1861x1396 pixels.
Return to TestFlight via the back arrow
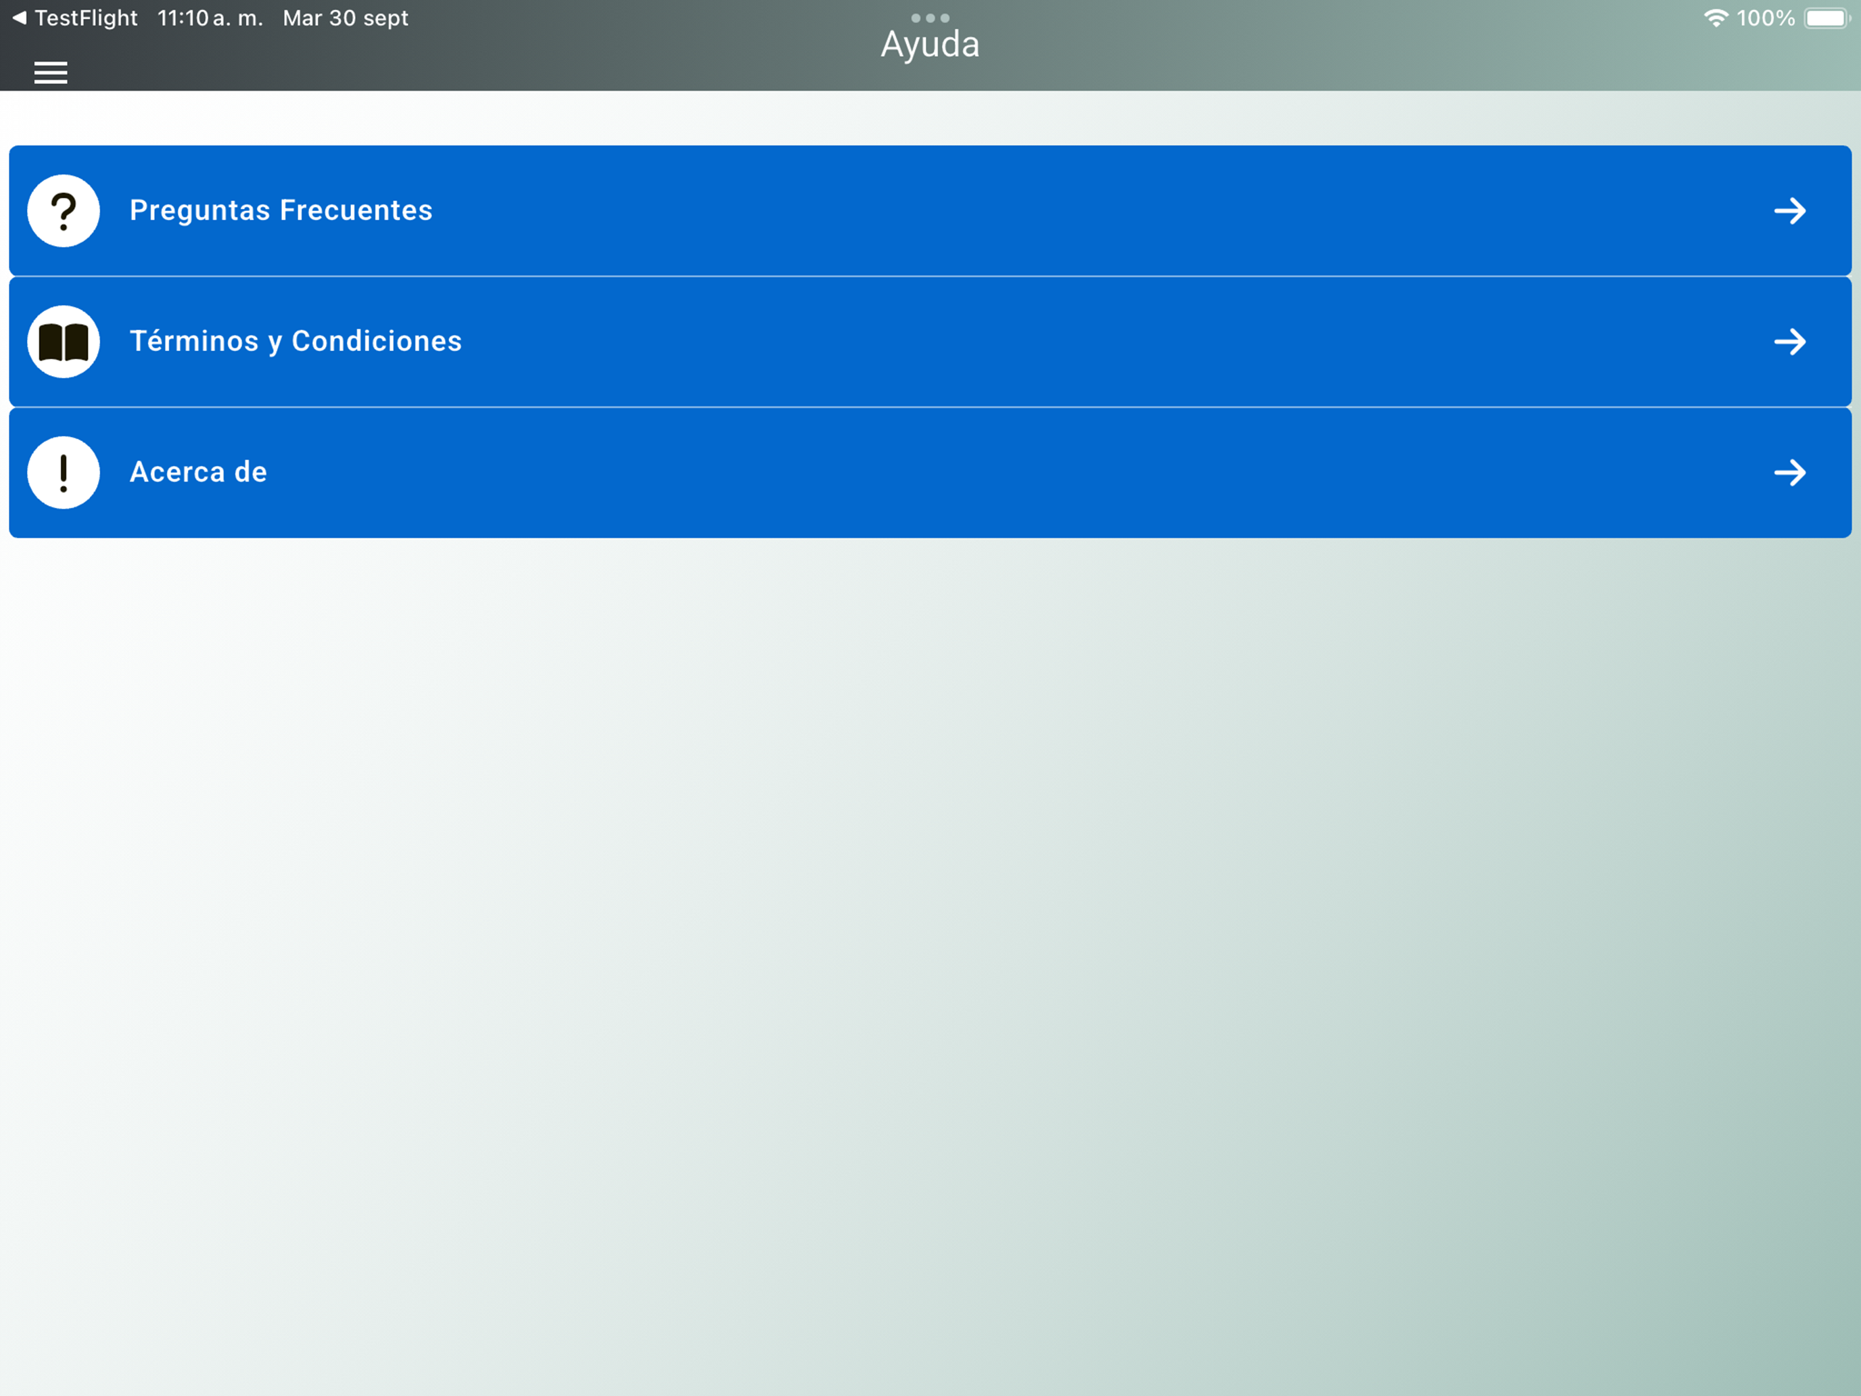(74, 18)
